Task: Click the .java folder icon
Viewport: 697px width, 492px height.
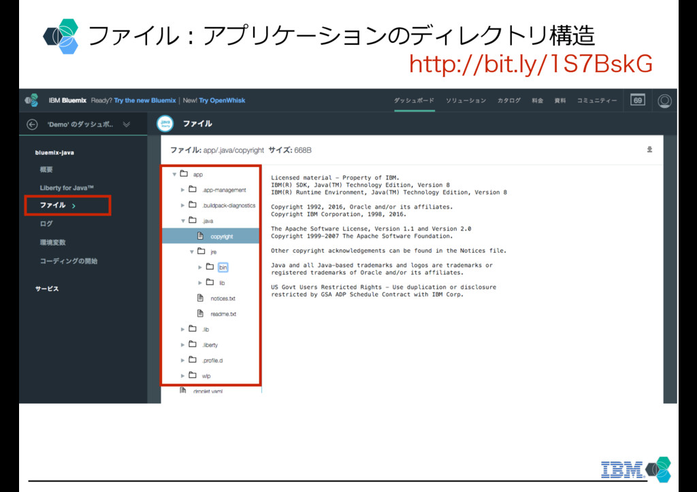Action: pyautogui.click(x=193, y=220)
